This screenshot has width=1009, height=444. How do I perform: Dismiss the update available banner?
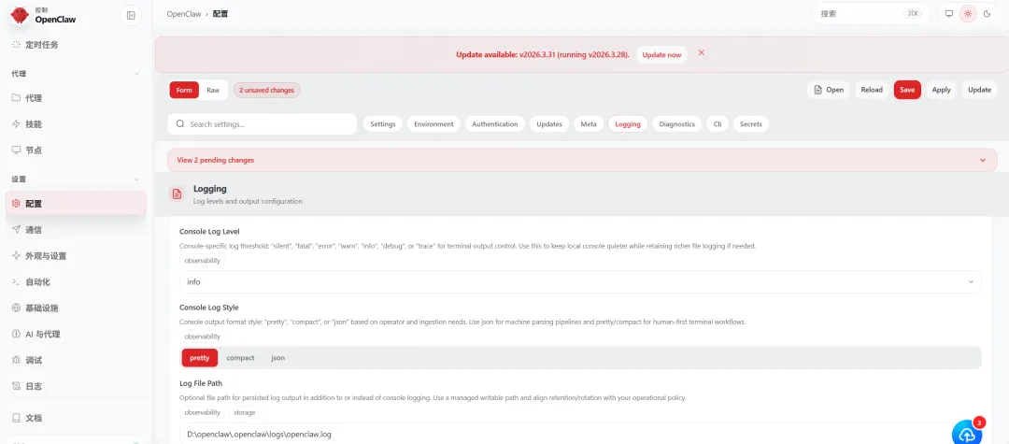pos(702,52)
